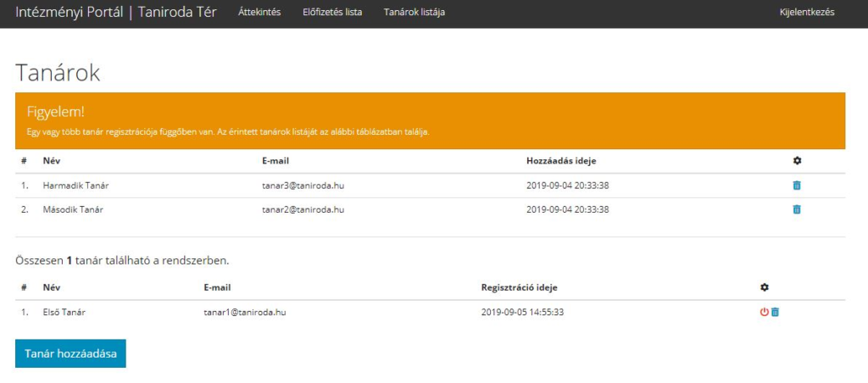Click the tanar2@taniroda.hu email cell
Image resolution: width=868 pixels, height=383 pixels.
coord(303,209)
